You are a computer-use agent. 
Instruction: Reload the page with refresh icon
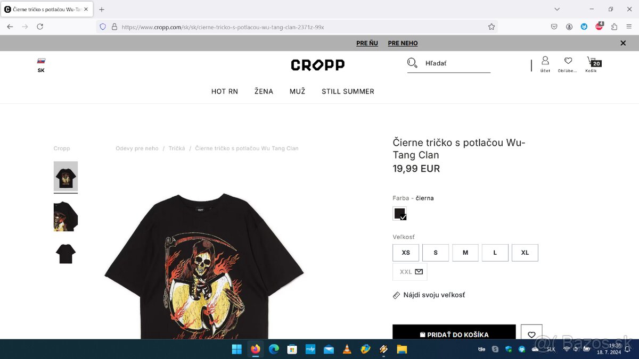pos(40,27)
